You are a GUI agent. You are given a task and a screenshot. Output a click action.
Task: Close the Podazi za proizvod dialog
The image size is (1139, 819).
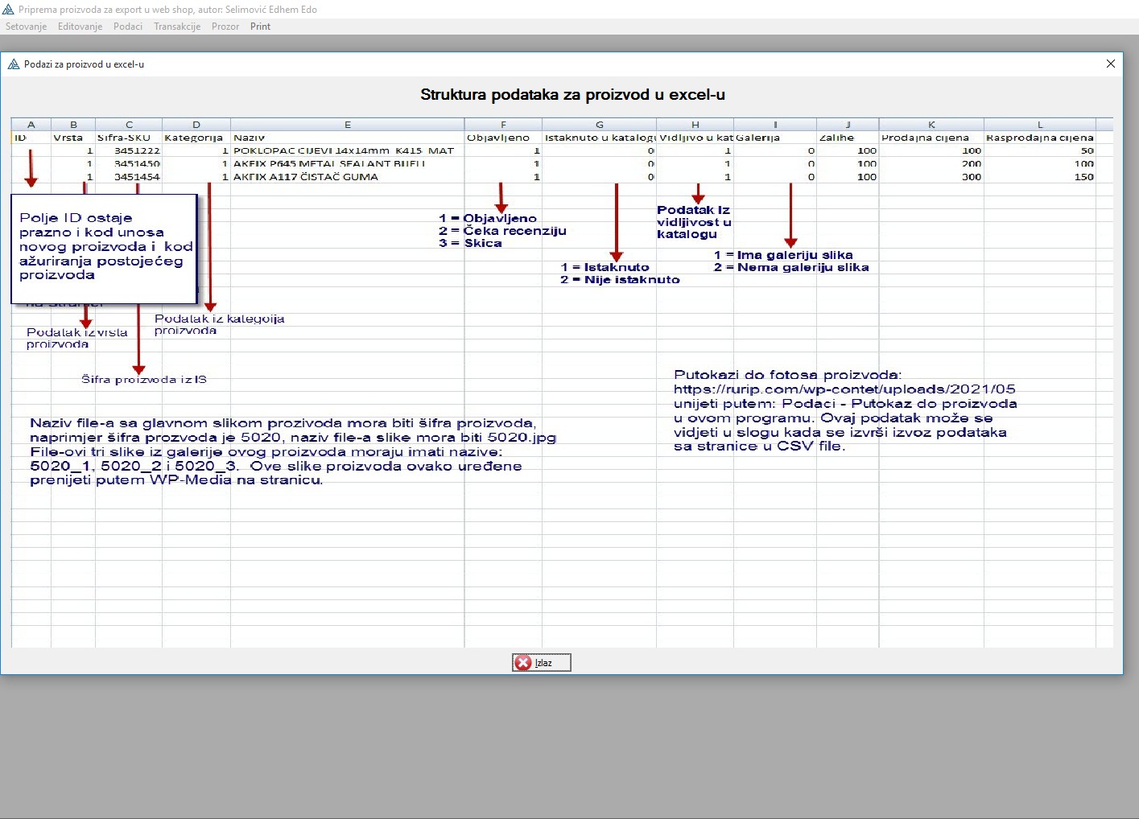(x=1110, y=64)
